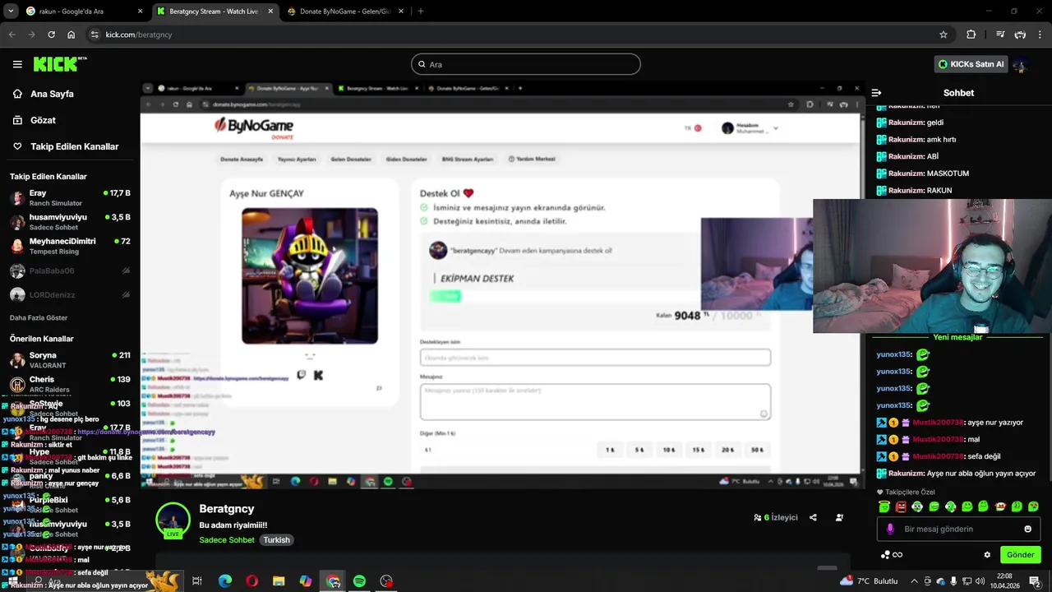This screenshot has height=592, width=1052.
Task: Close the rakun Google tab
Action: click(140, 11)
